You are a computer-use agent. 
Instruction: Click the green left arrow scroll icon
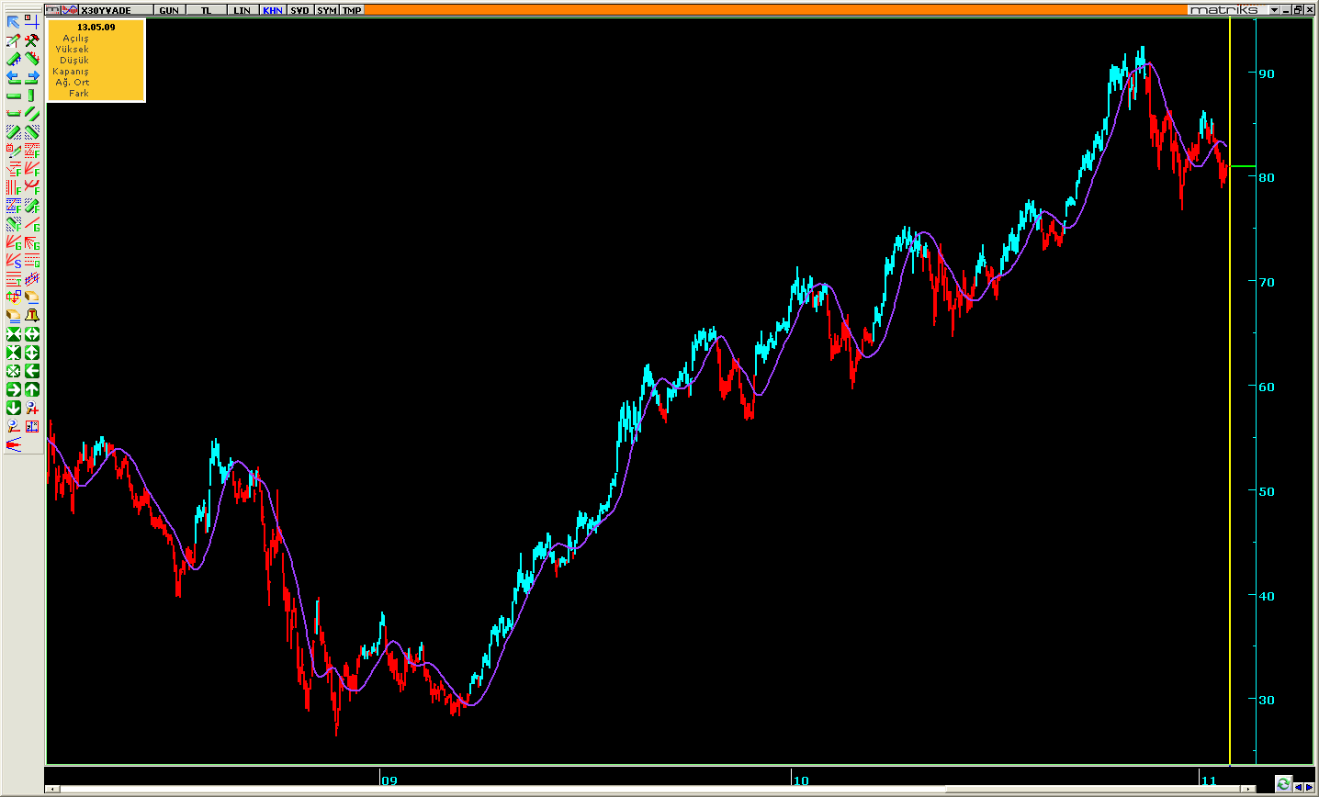tap(32, 371)
